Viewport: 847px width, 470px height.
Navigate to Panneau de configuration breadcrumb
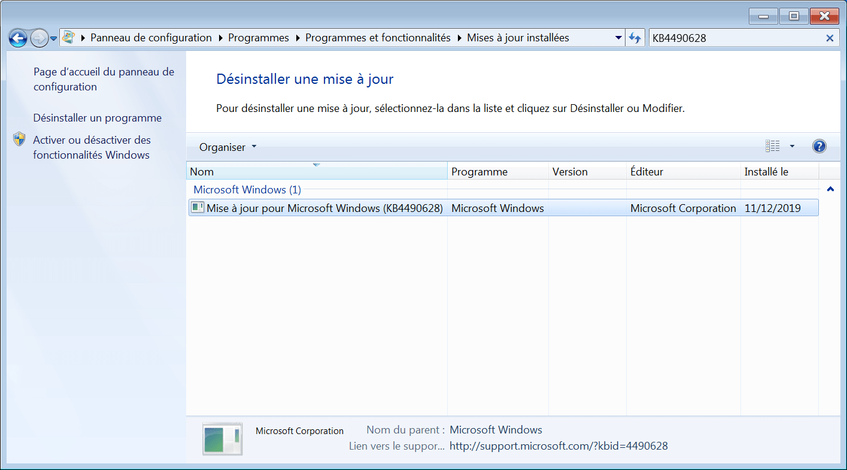tap(151, 38)
